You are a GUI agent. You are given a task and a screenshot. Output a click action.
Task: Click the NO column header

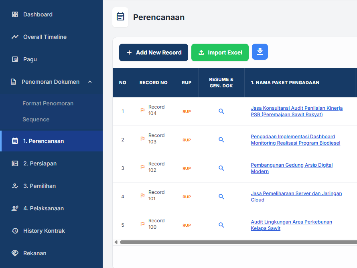point(122,83)
